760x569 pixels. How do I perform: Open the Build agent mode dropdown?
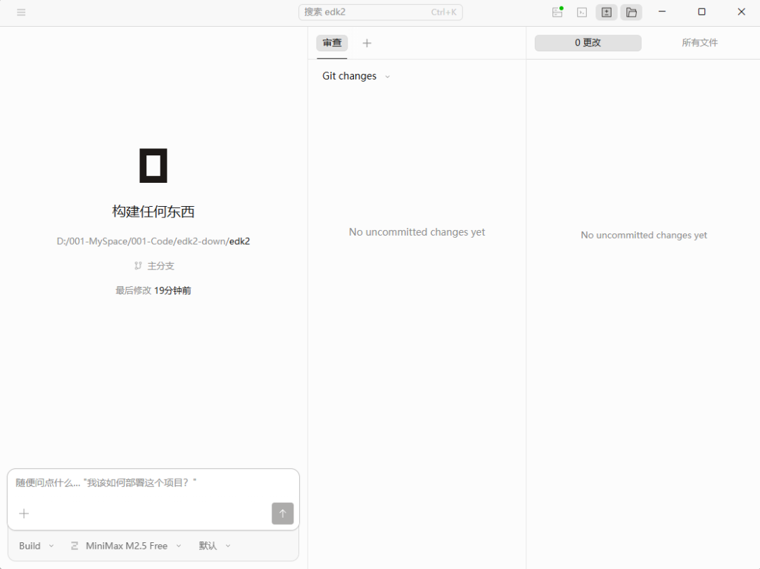[x=36, y=546]
